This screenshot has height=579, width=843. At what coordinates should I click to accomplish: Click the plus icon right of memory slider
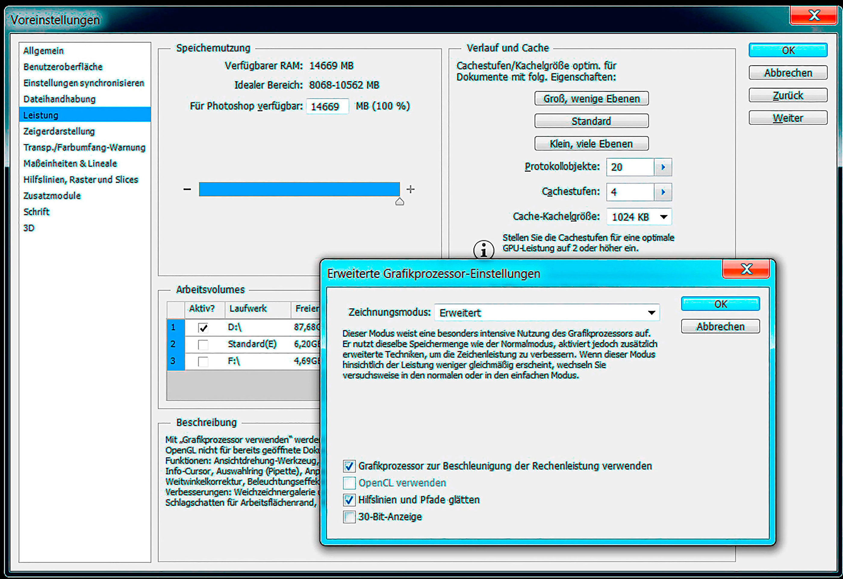point(410,189)
